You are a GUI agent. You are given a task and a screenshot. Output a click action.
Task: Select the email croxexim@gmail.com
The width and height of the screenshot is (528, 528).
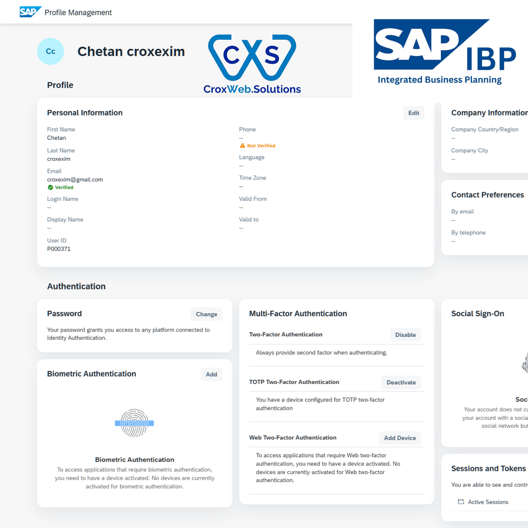point(75,180)
